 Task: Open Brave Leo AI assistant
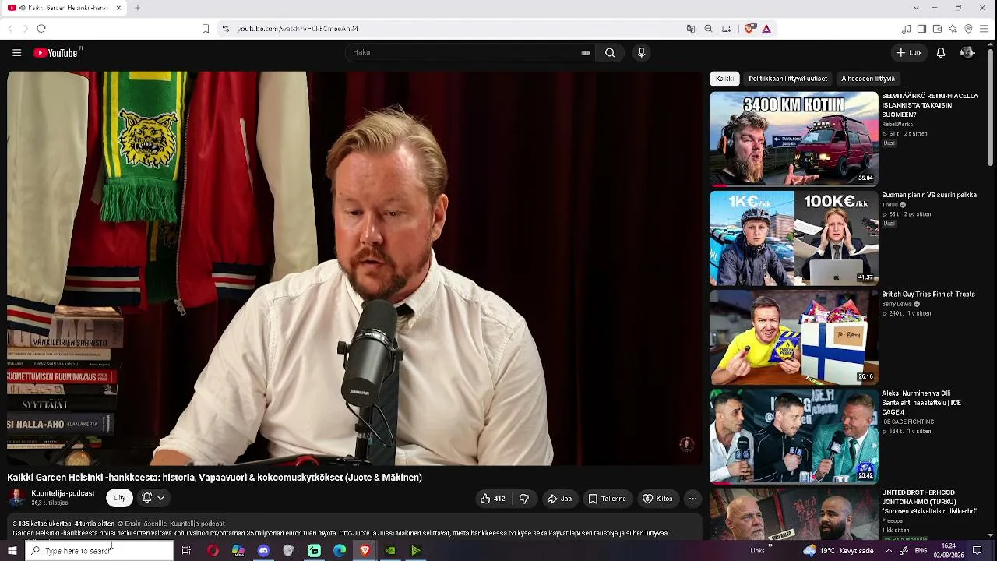click(953, 29)
